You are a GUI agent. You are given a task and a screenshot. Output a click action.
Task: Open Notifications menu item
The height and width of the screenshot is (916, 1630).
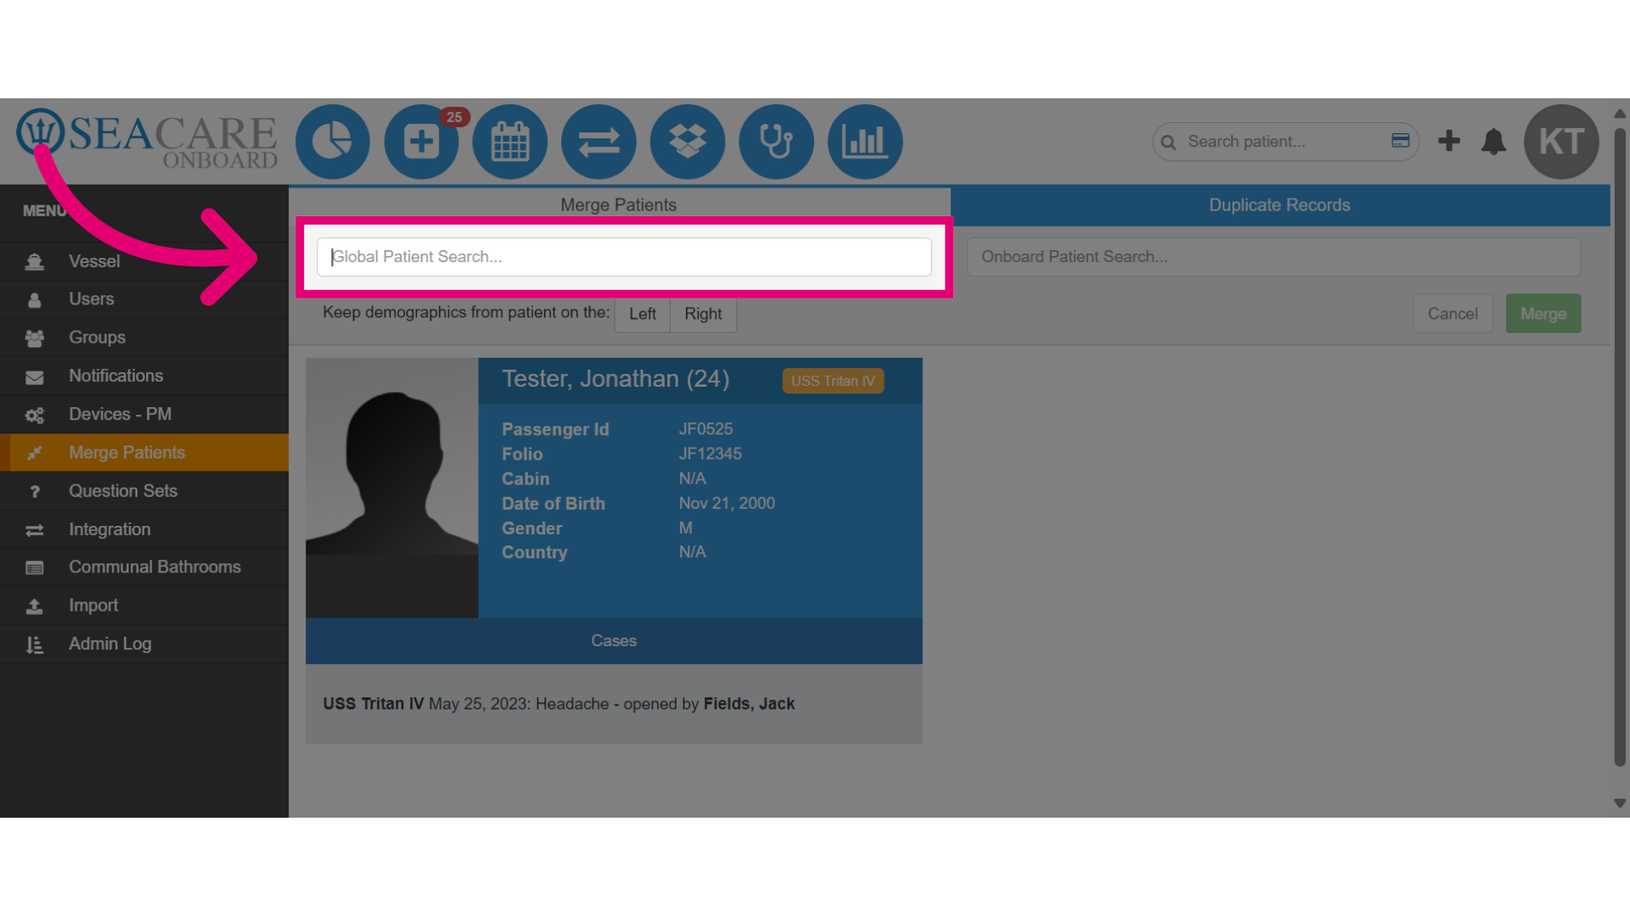click(144, 376)
